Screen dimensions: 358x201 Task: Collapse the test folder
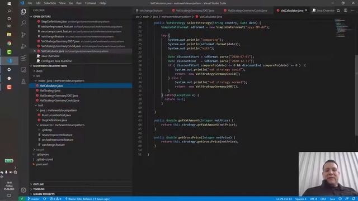pyautogui.click(x=40, y=106)
